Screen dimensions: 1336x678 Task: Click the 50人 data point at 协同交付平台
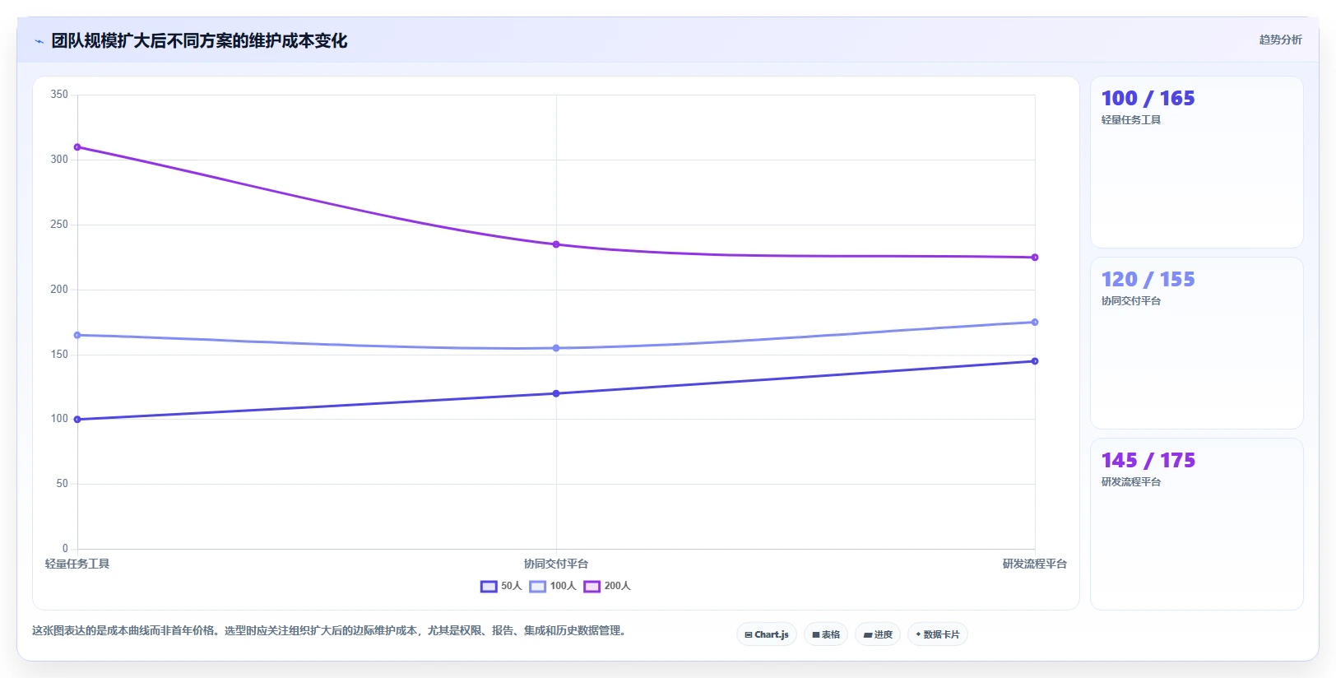pyautogui.click(x=556, y=393)
